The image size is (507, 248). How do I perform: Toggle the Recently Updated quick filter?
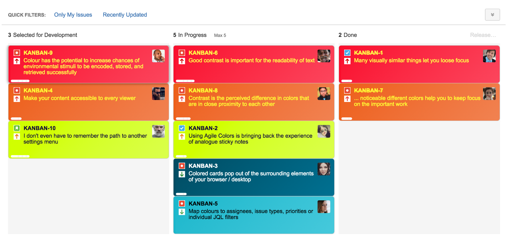point(125,15)
